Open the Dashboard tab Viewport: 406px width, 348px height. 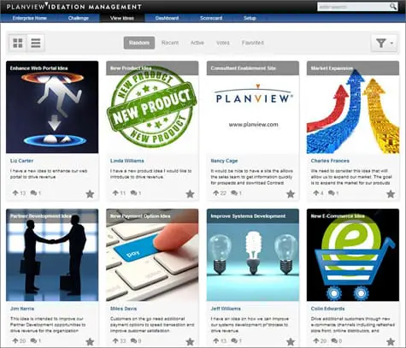(167, 18)
